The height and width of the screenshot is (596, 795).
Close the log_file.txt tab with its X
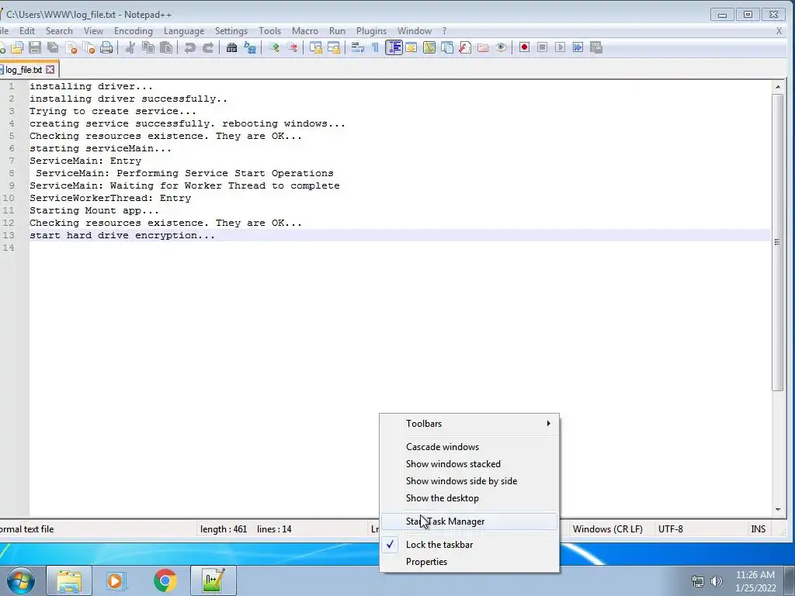point(50,69)
